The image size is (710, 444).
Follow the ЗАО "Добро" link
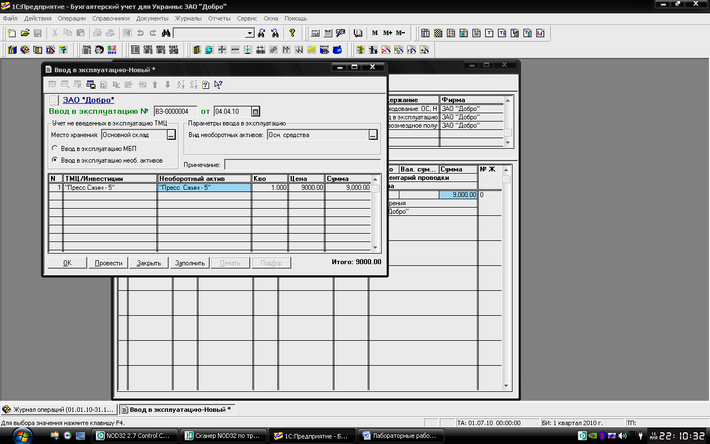click(x=89, y=100)
